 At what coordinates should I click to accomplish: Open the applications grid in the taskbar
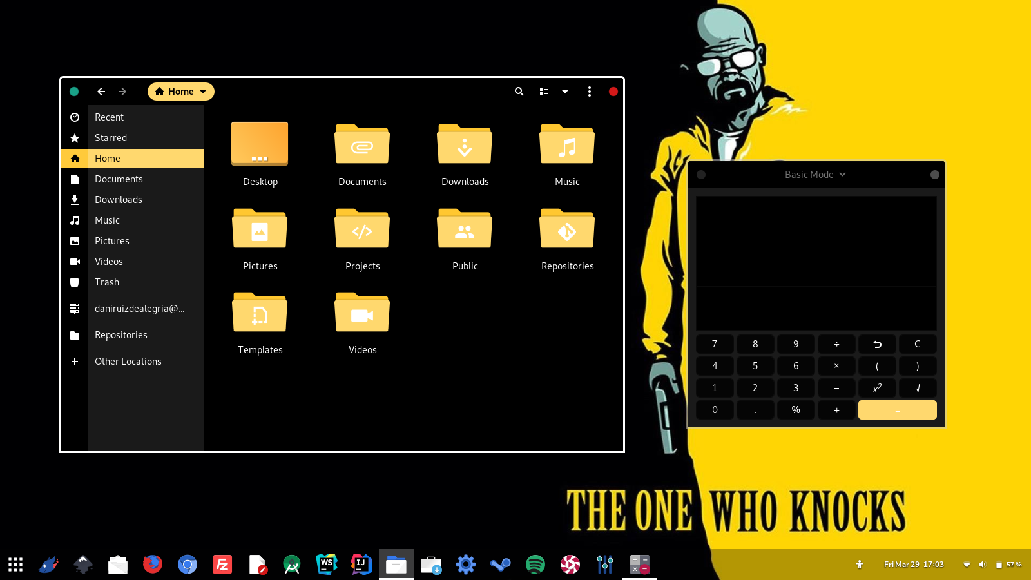[x=15, y=565]
